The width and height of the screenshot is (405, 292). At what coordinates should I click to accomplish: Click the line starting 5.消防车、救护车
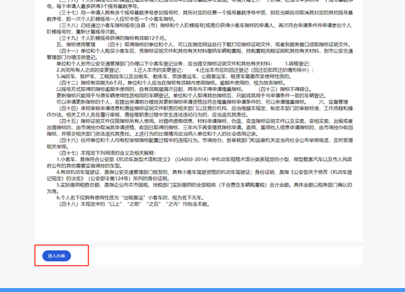[x=174, y=76]
